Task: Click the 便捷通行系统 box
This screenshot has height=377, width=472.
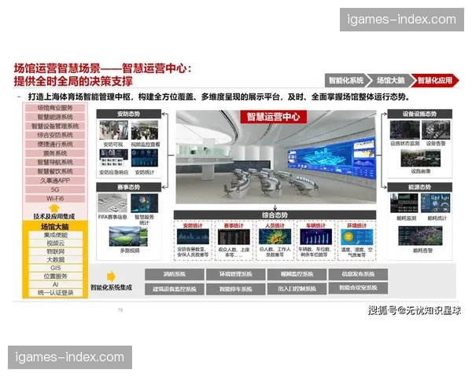Action: (55, 145)
